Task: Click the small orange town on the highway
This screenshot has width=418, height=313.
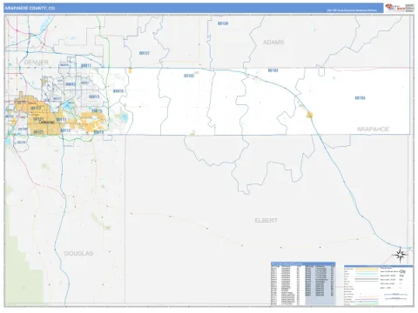Action: click(310, 115)
